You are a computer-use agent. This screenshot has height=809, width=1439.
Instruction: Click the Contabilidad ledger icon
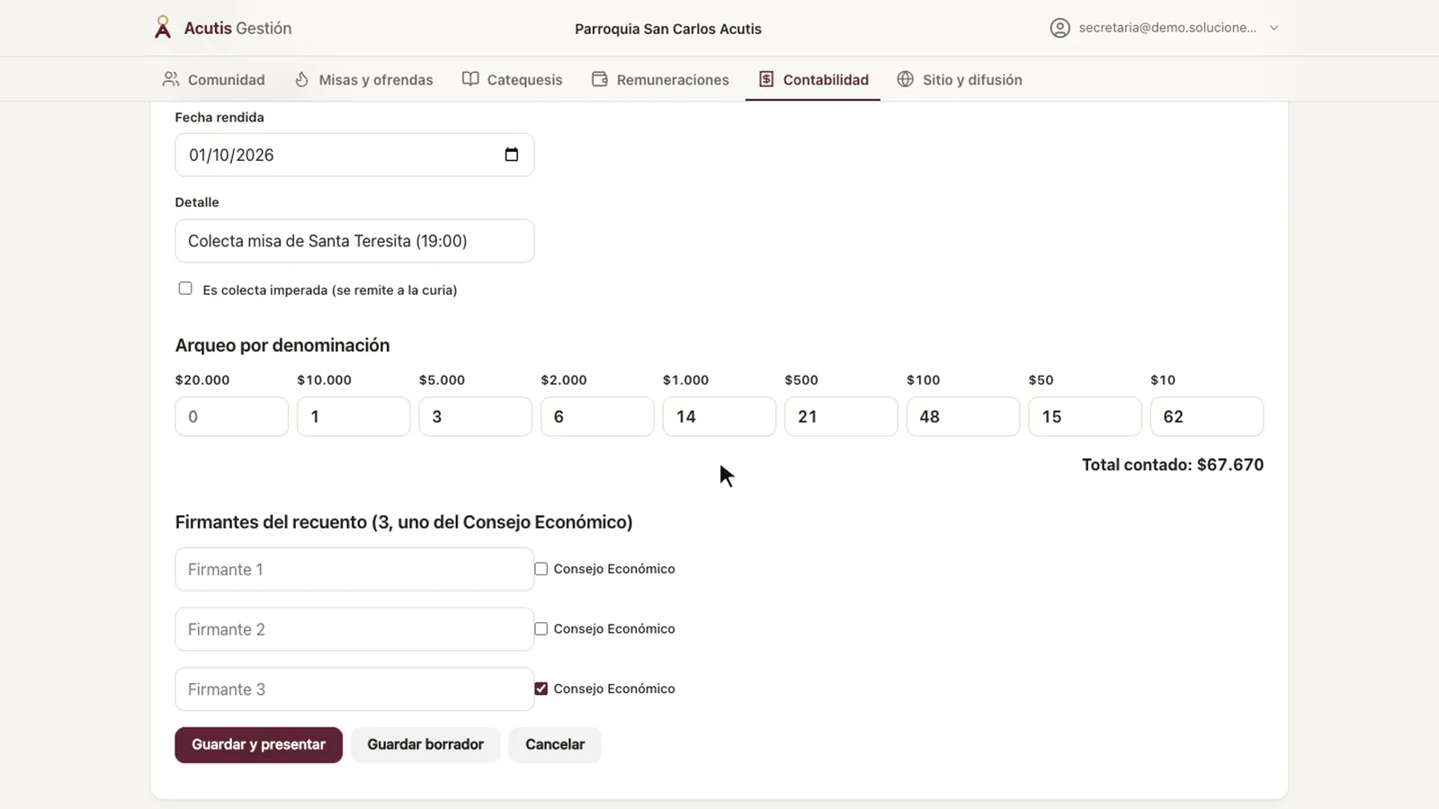(766, 79)
